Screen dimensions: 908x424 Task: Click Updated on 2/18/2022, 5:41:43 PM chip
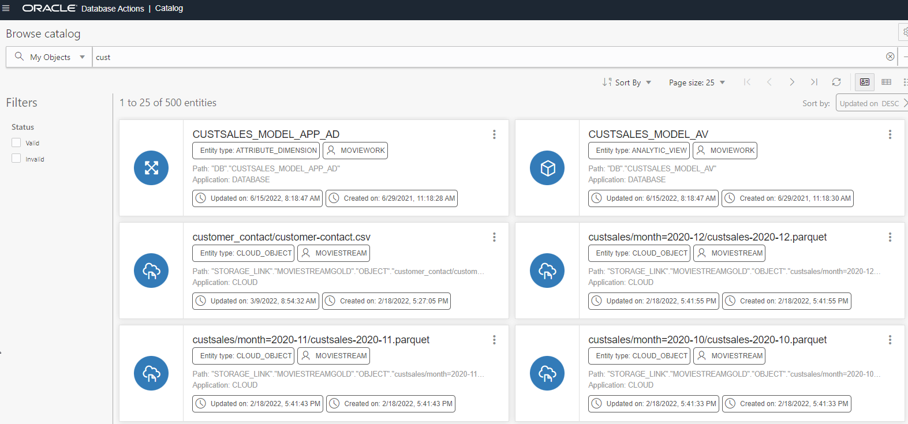click(x=257, y=404)
